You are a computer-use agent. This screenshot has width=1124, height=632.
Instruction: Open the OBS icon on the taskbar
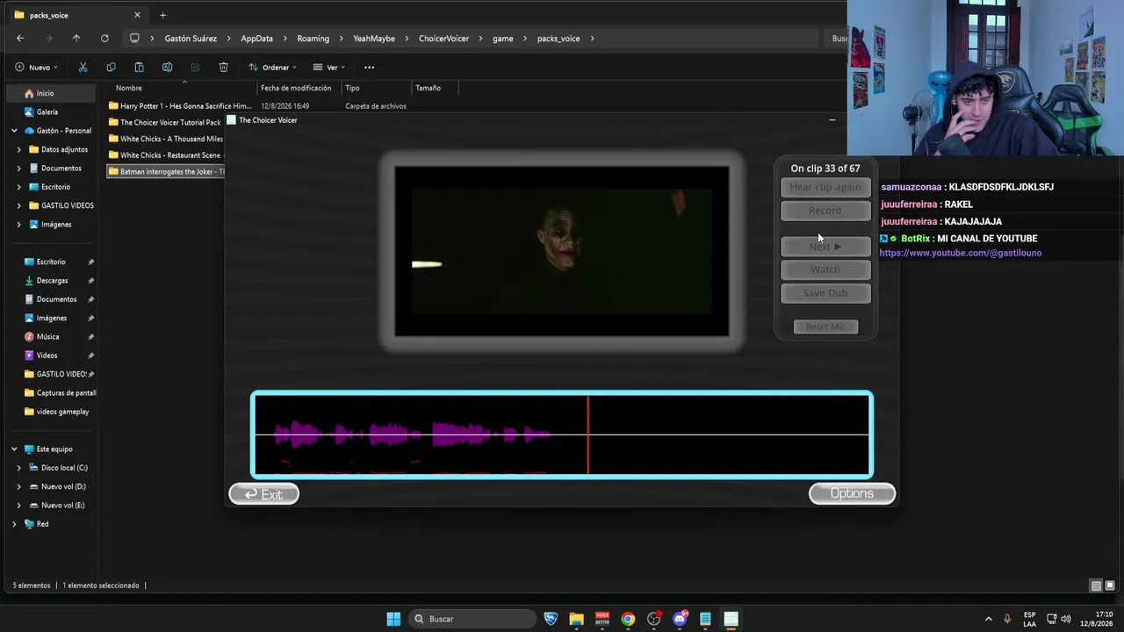point(653,619)
